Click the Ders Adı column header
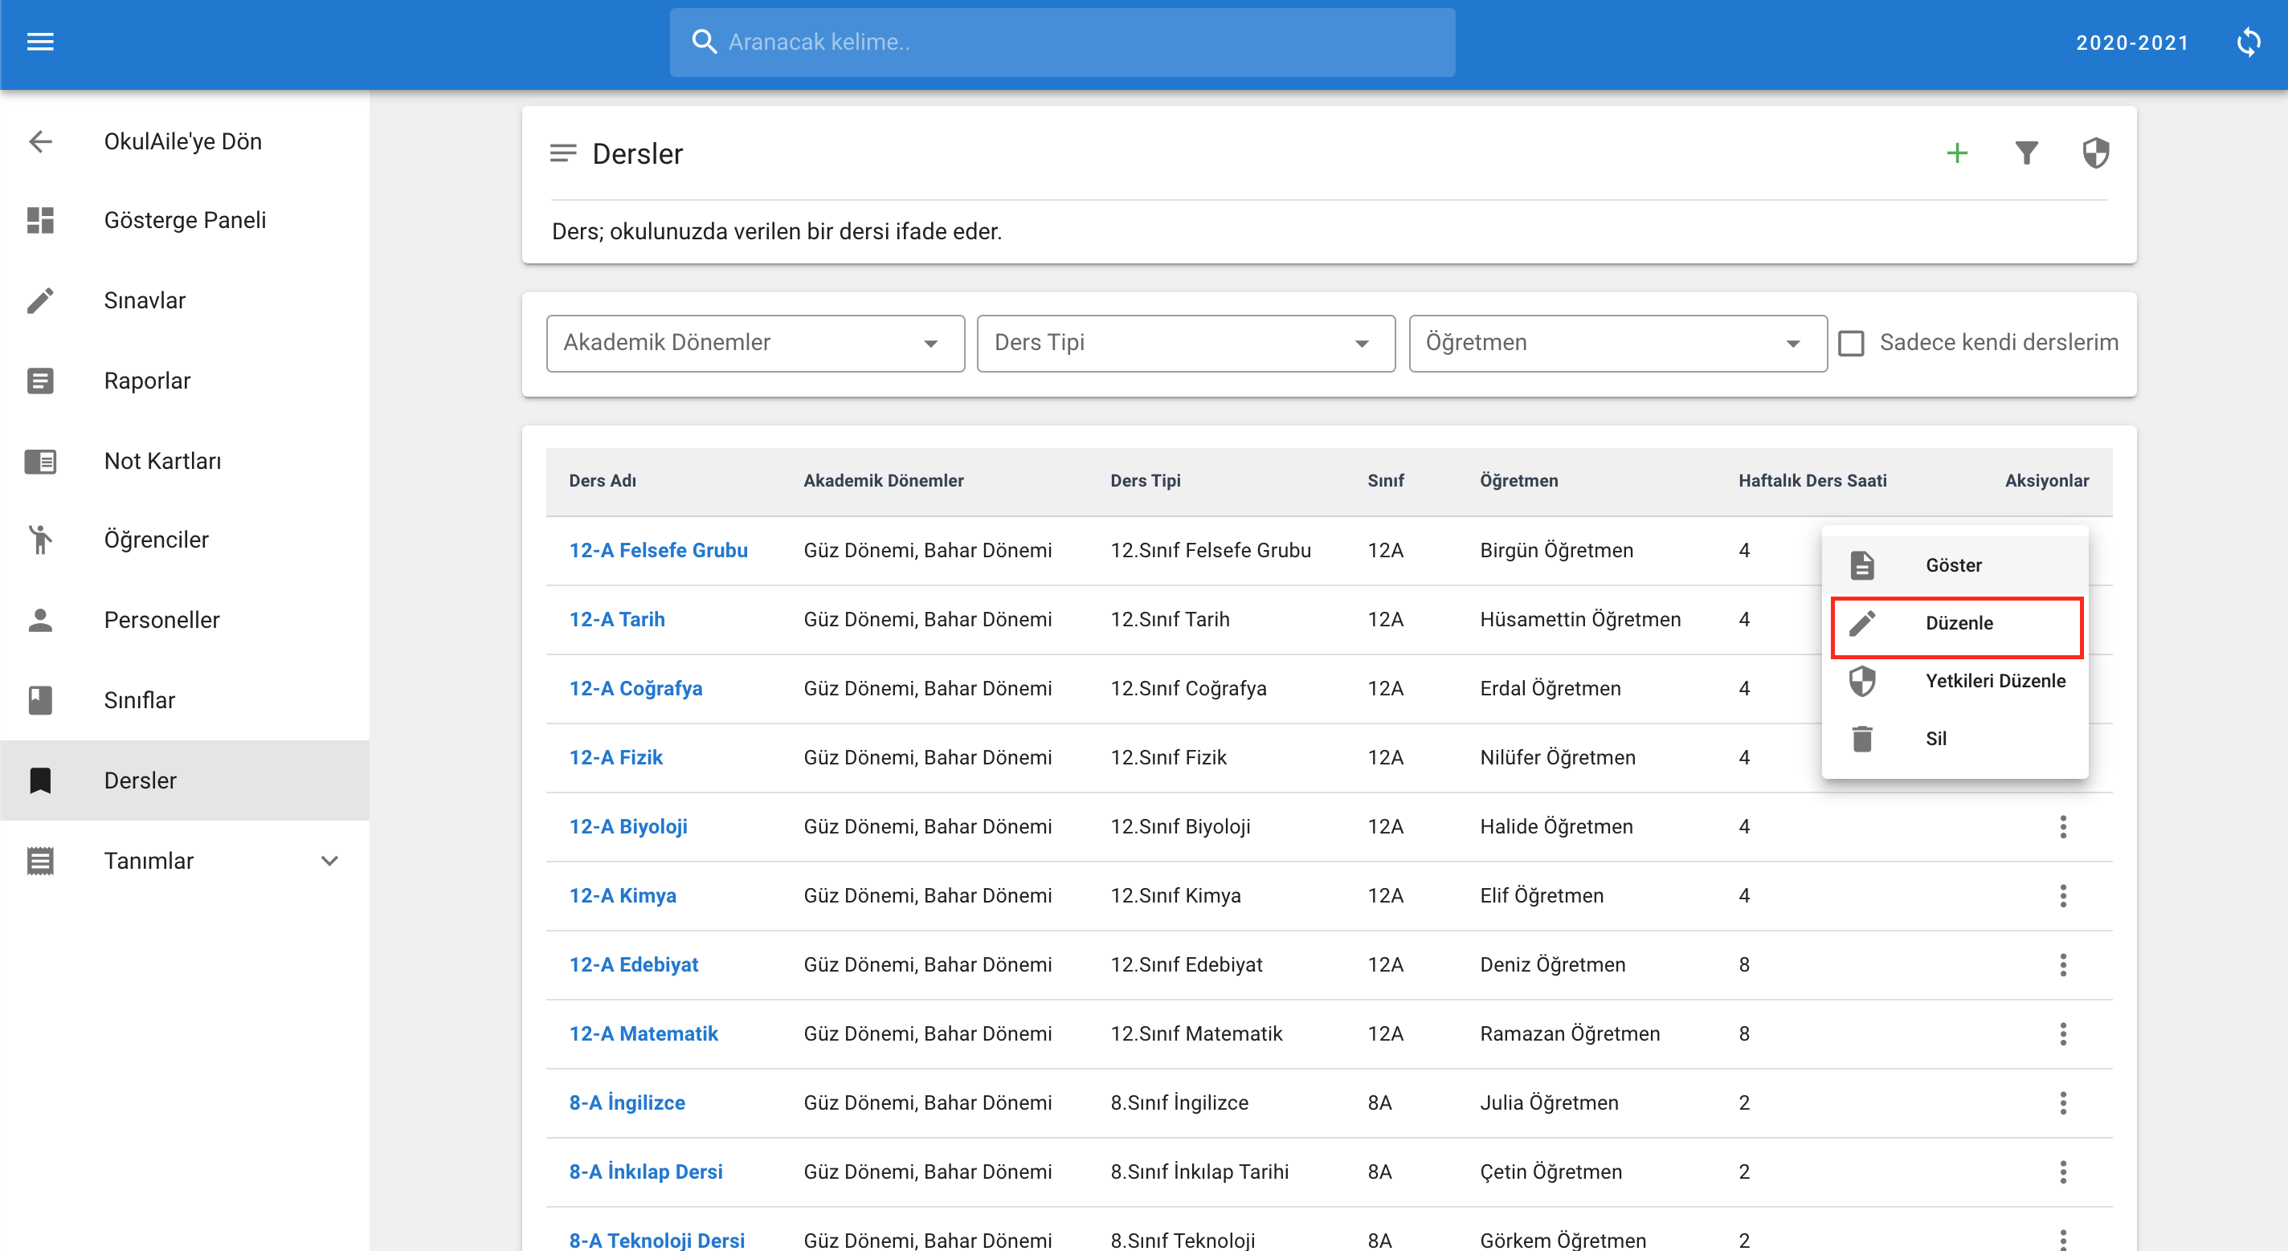 [x=603, y=480]
